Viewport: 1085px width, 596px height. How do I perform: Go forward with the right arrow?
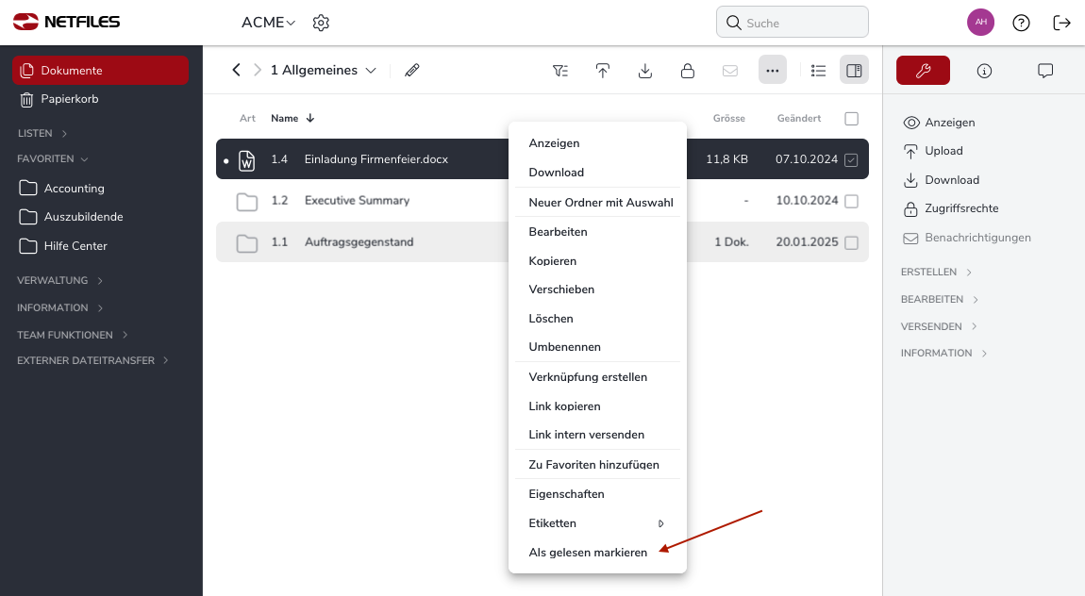(x=258, y=70)
